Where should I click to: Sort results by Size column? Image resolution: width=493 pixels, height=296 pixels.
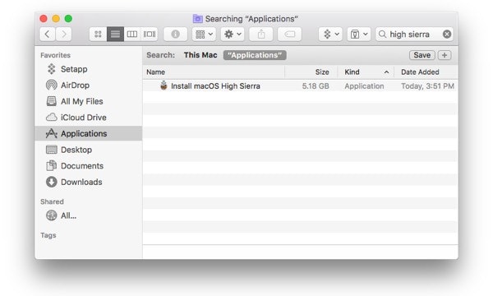(x=311, y=72)
